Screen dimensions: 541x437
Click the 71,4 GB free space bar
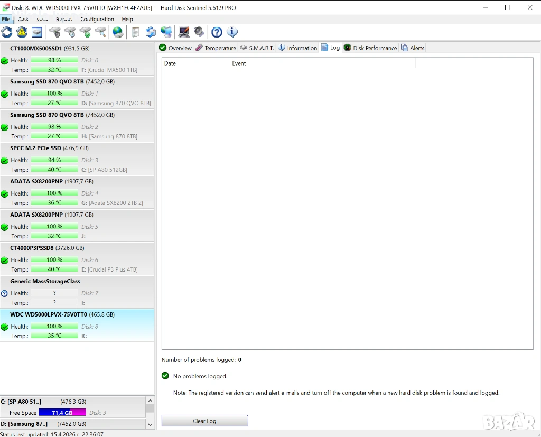(x=62, y=413)
